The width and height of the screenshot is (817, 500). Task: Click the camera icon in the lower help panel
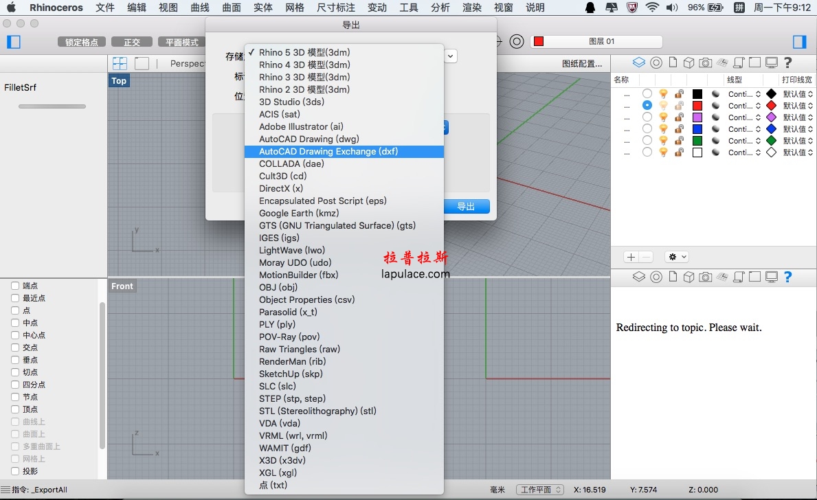[x=705, y=277]
